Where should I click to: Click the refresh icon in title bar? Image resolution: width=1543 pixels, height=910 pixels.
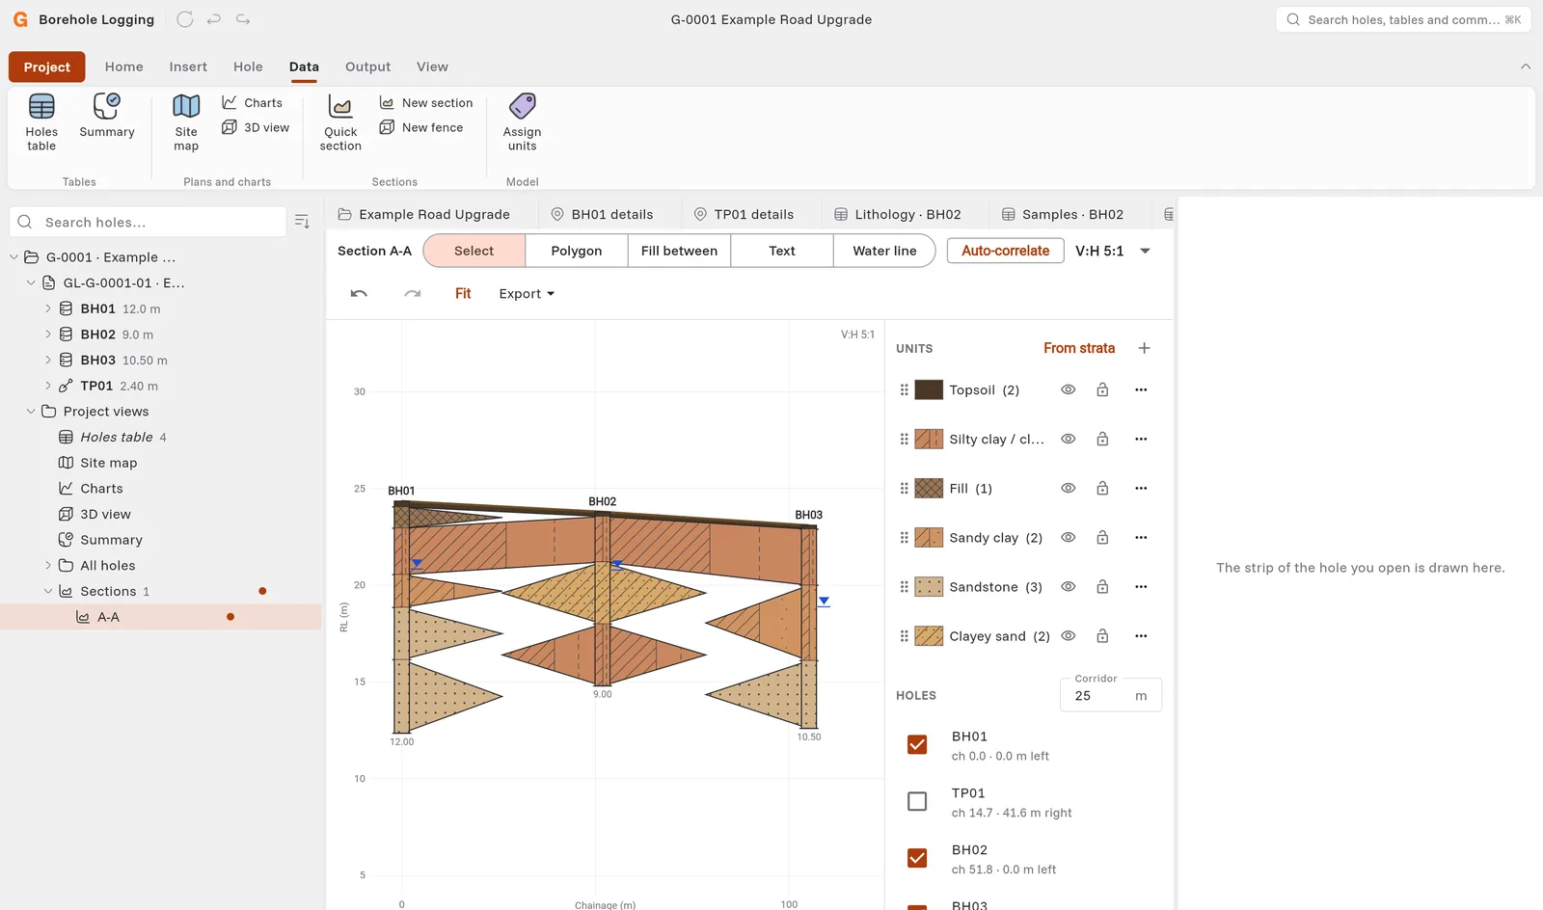click(x=185, y=19)
